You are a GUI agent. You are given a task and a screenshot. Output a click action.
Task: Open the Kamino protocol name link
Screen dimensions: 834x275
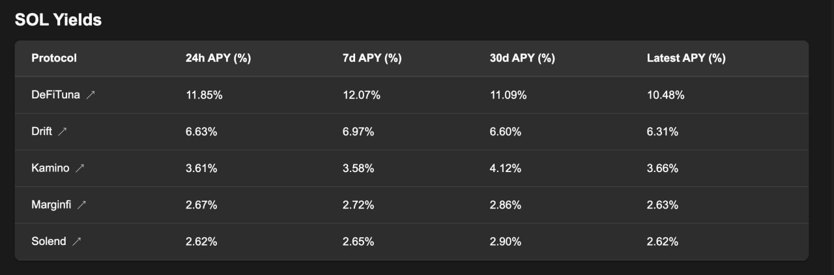click(x=50, y=168)
